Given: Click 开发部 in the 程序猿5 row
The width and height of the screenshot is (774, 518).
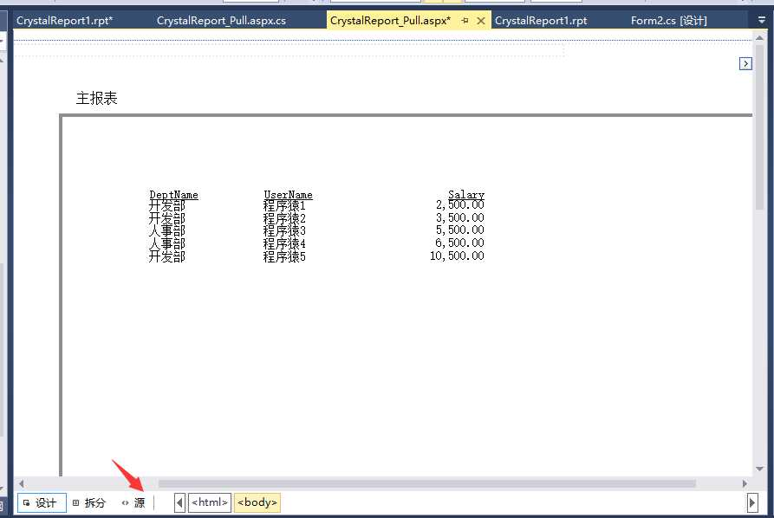Looking at the screenshot, I should tap(166, 256).
